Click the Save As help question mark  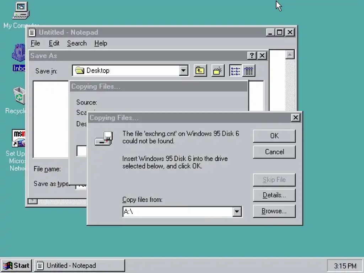252,56
